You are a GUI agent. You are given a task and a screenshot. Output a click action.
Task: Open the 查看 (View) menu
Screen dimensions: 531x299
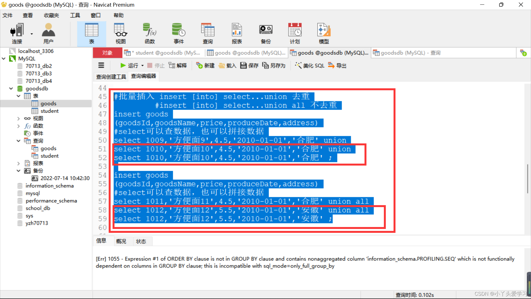(x=28, y=15)
